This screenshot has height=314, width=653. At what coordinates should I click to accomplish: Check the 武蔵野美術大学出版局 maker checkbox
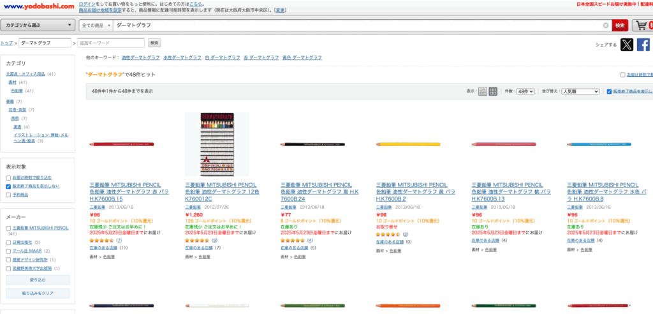8,269
